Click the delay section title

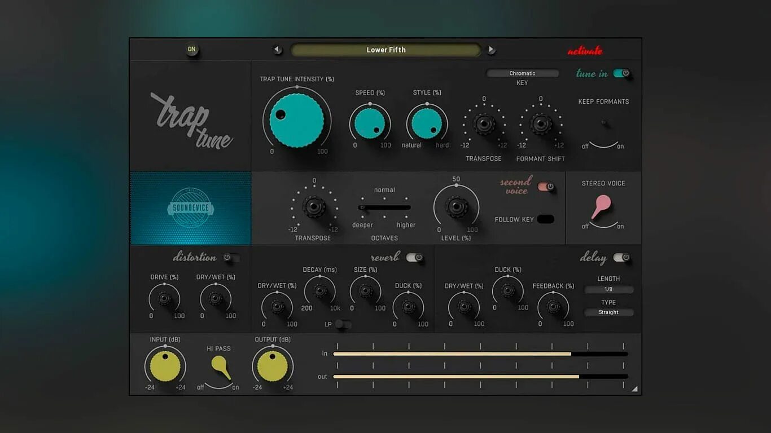point(593,258)
